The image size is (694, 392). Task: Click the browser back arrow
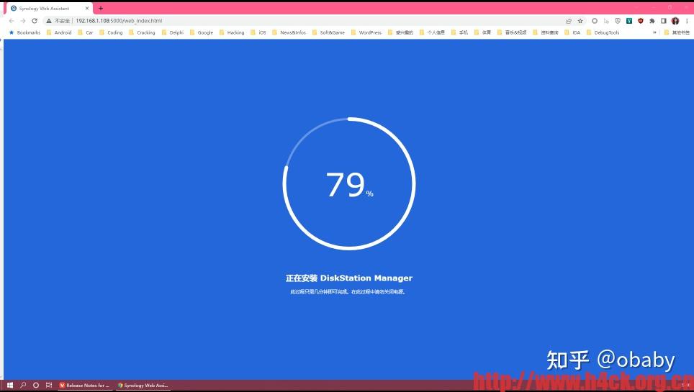[12, 21]
